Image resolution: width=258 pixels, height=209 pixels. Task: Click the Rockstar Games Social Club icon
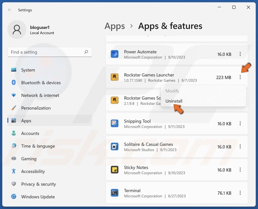(x=115, y=100)
